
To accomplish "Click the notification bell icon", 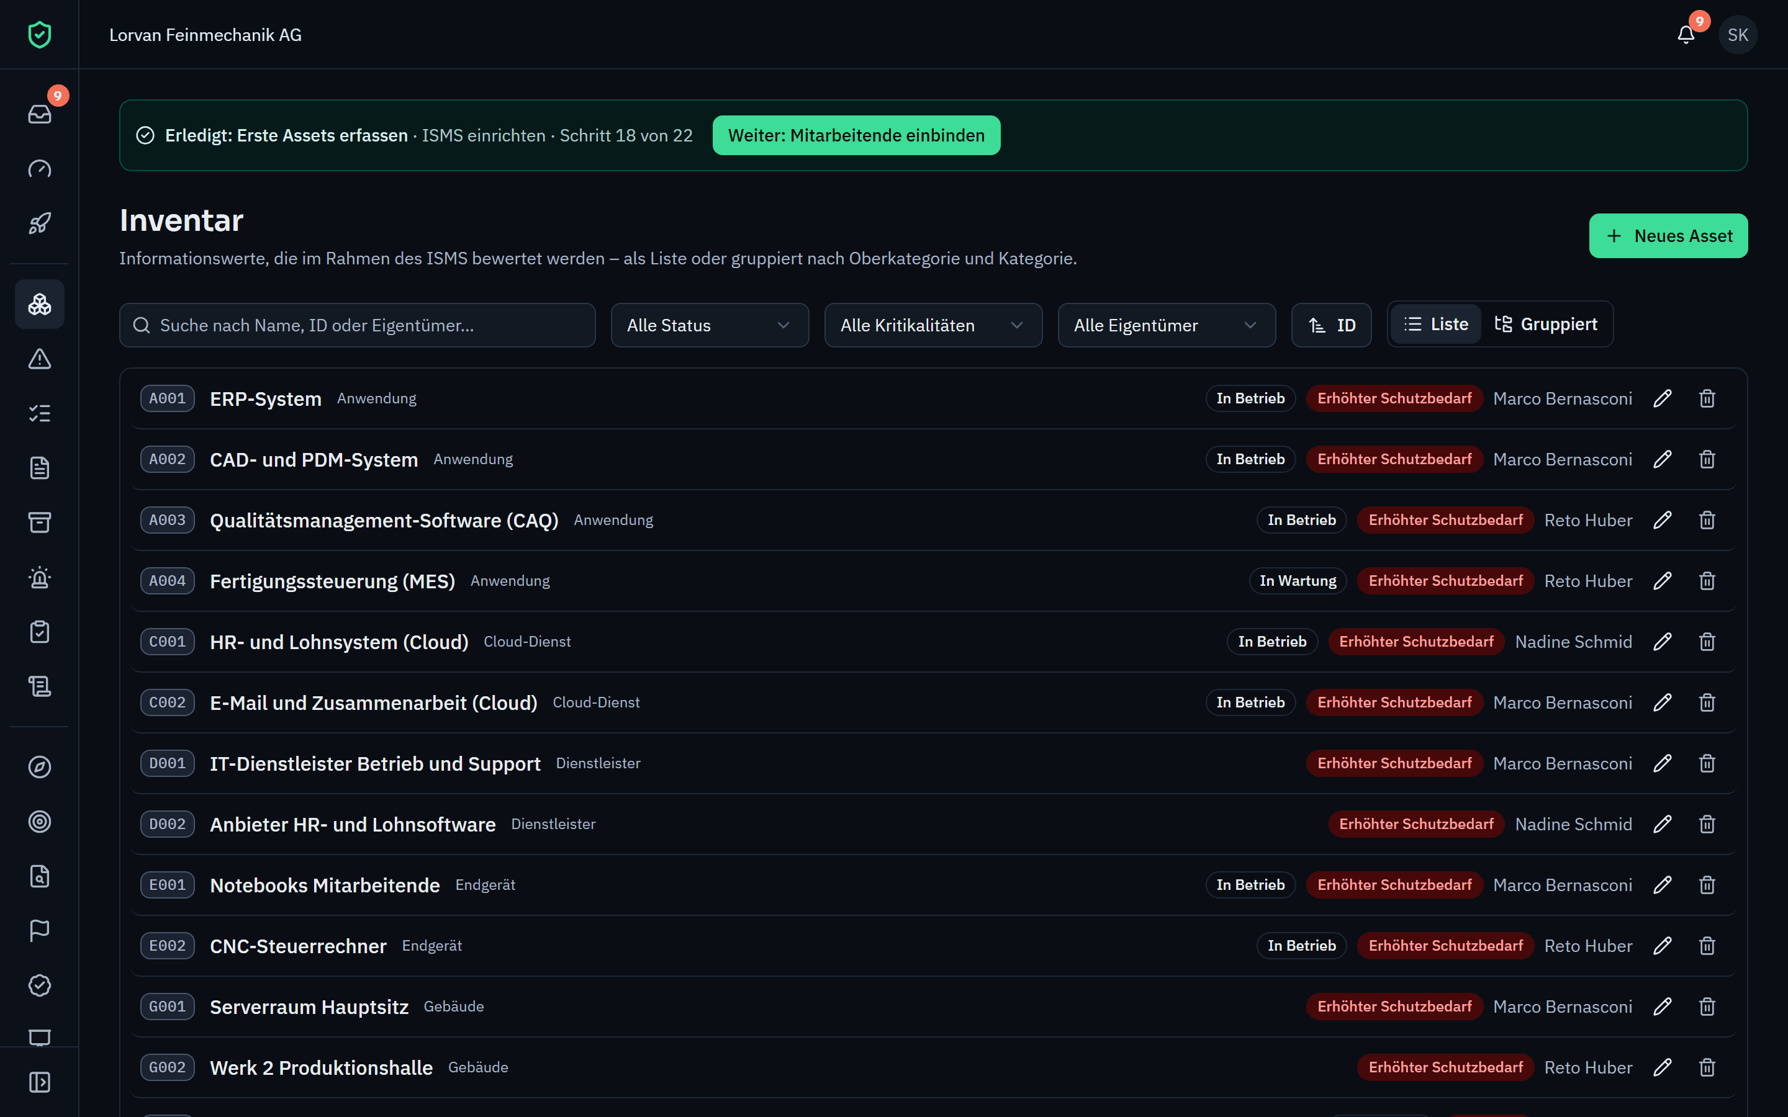I will coord(1686,35).
